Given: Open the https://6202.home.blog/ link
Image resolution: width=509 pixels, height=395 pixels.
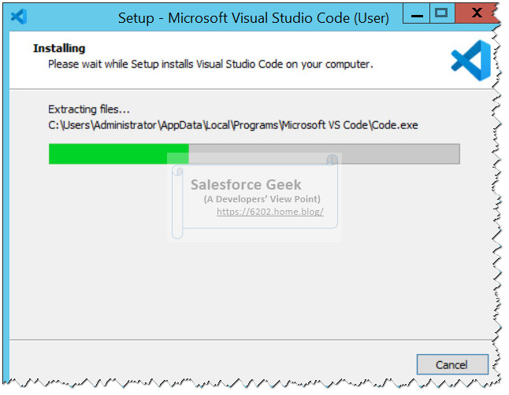Looking at the screenshot, I should tap(270, 212).
